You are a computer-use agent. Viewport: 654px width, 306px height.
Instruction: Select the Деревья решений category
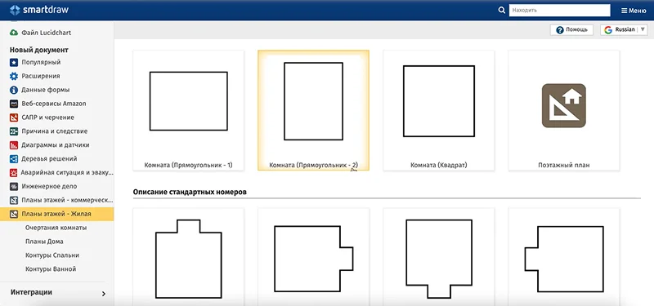[49, 159]
